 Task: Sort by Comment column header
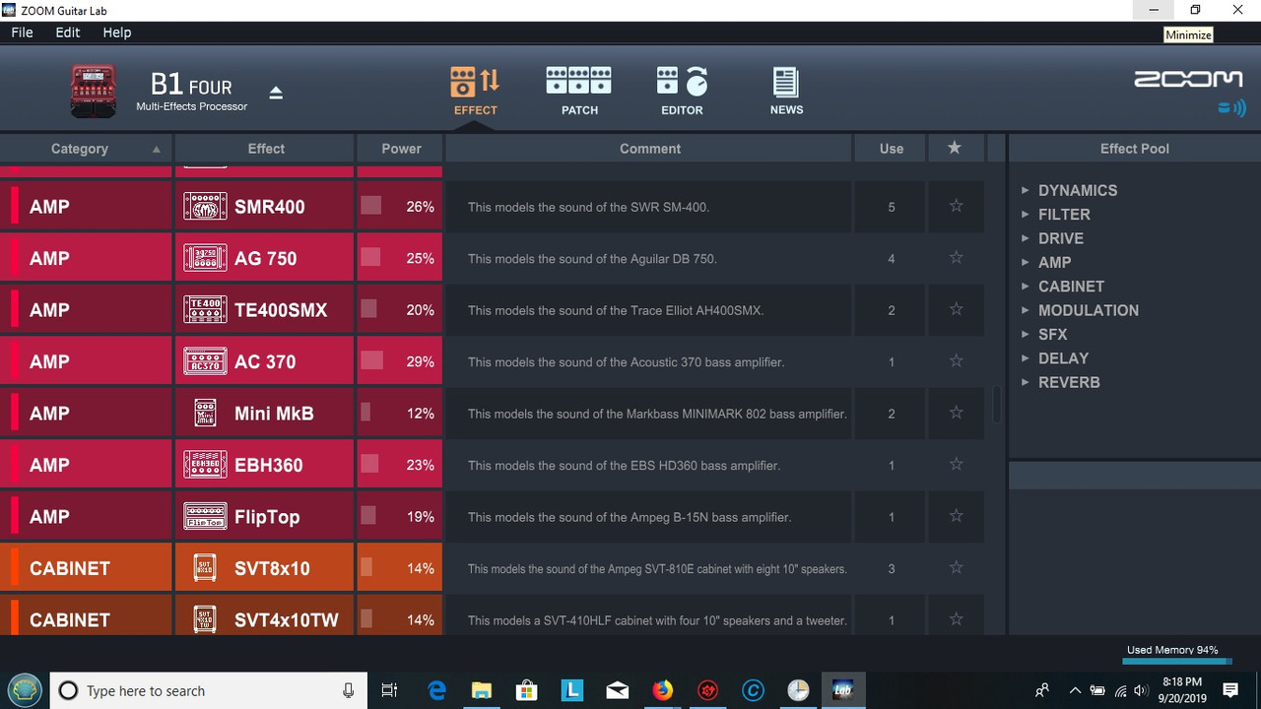[x=649, y=149]
